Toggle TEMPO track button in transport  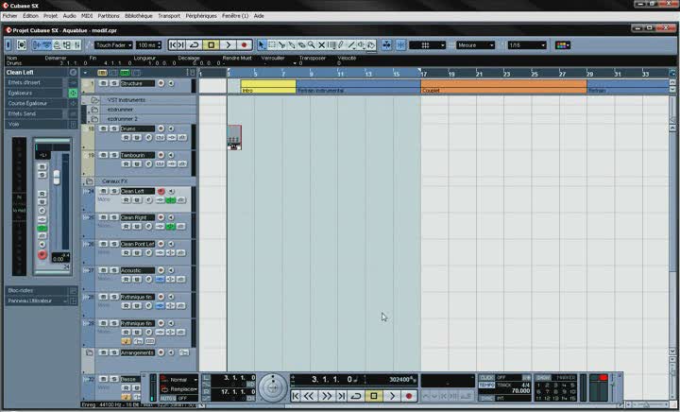(486, 386)
